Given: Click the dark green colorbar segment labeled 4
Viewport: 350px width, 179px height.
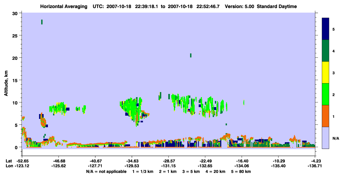Looking at the screenshot, I should point(325,51).
